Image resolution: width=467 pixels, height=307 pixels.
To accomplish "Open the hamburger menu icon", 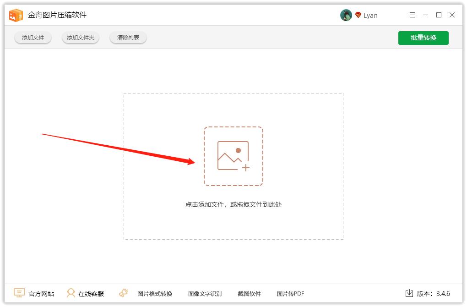I will (412, 15).
